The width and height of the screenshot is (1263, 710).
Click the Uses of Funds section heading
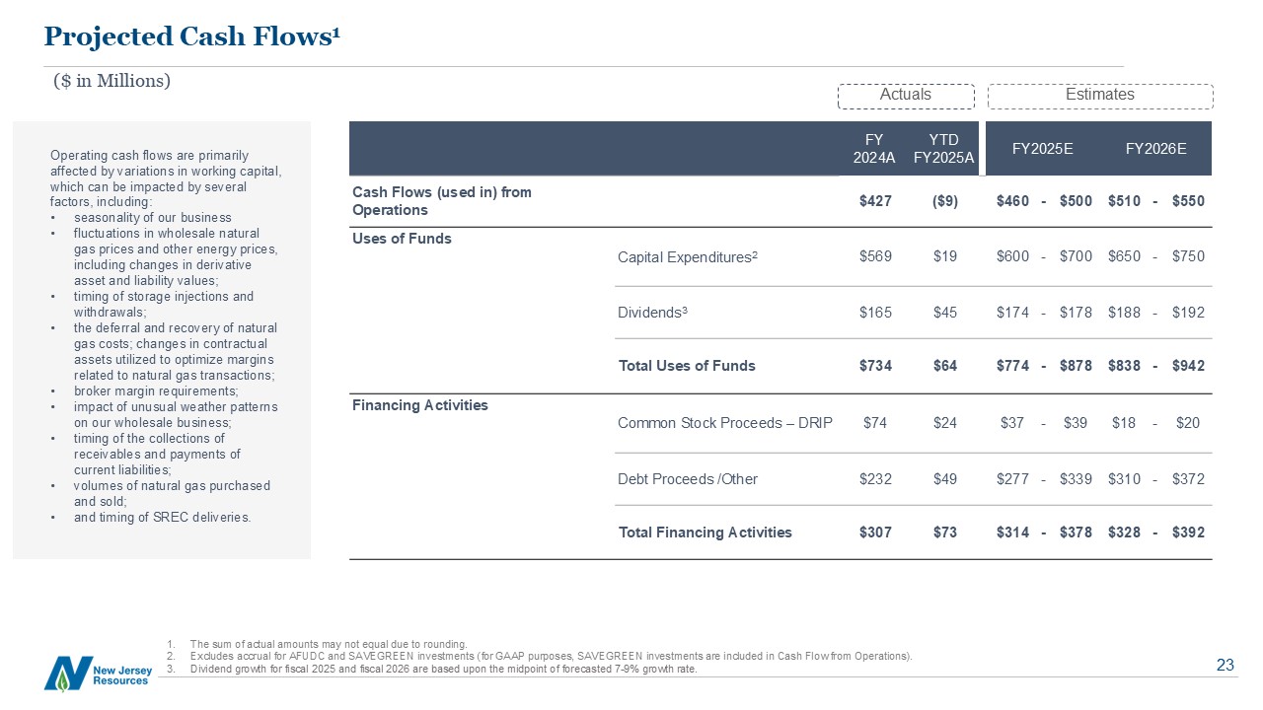pos(402,239)
